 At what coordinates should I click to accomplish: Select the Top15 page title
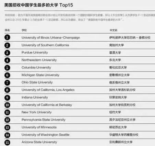tap(39, 5)
